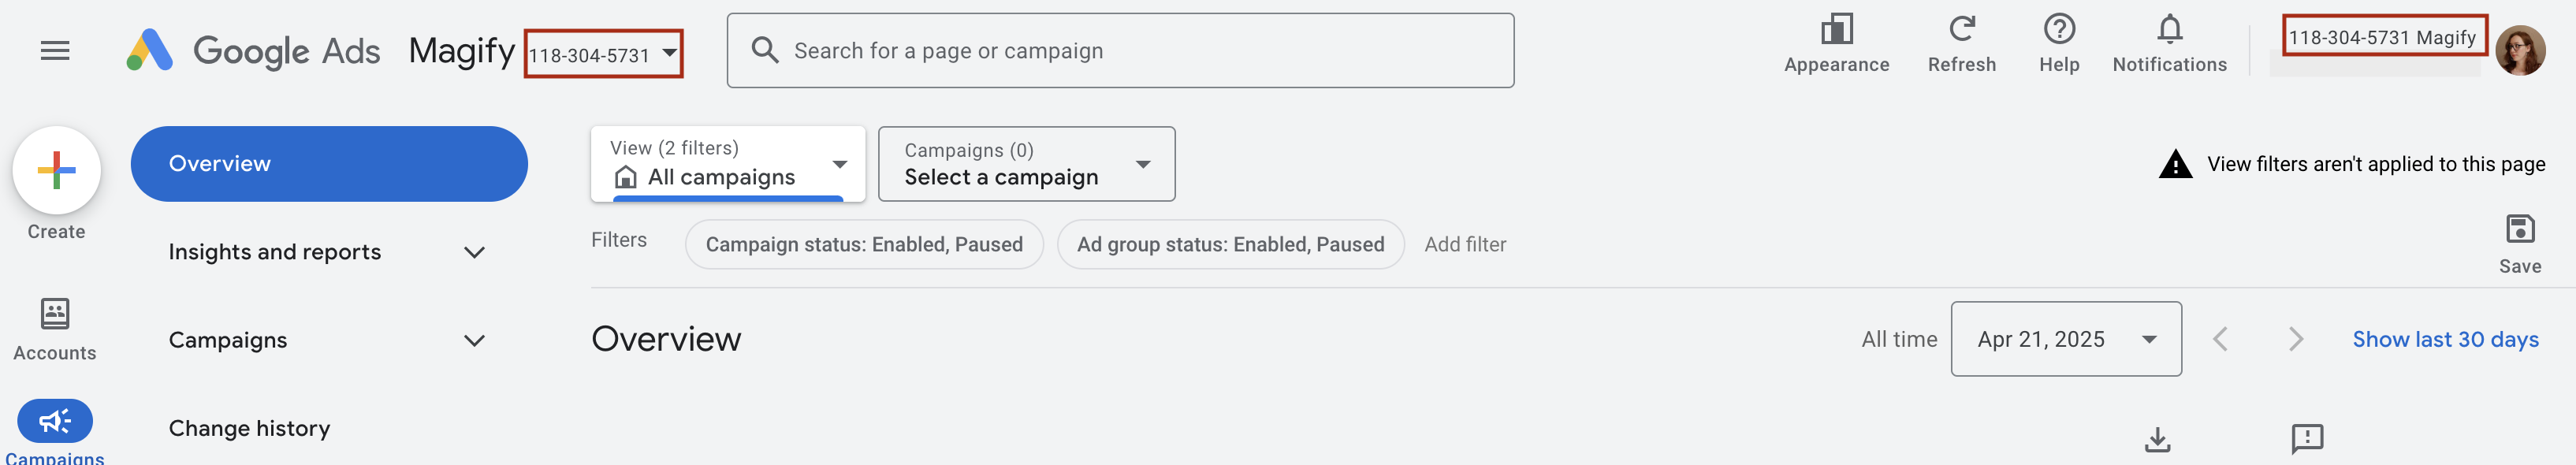Download the overview report

click(x=2157, y=439)
